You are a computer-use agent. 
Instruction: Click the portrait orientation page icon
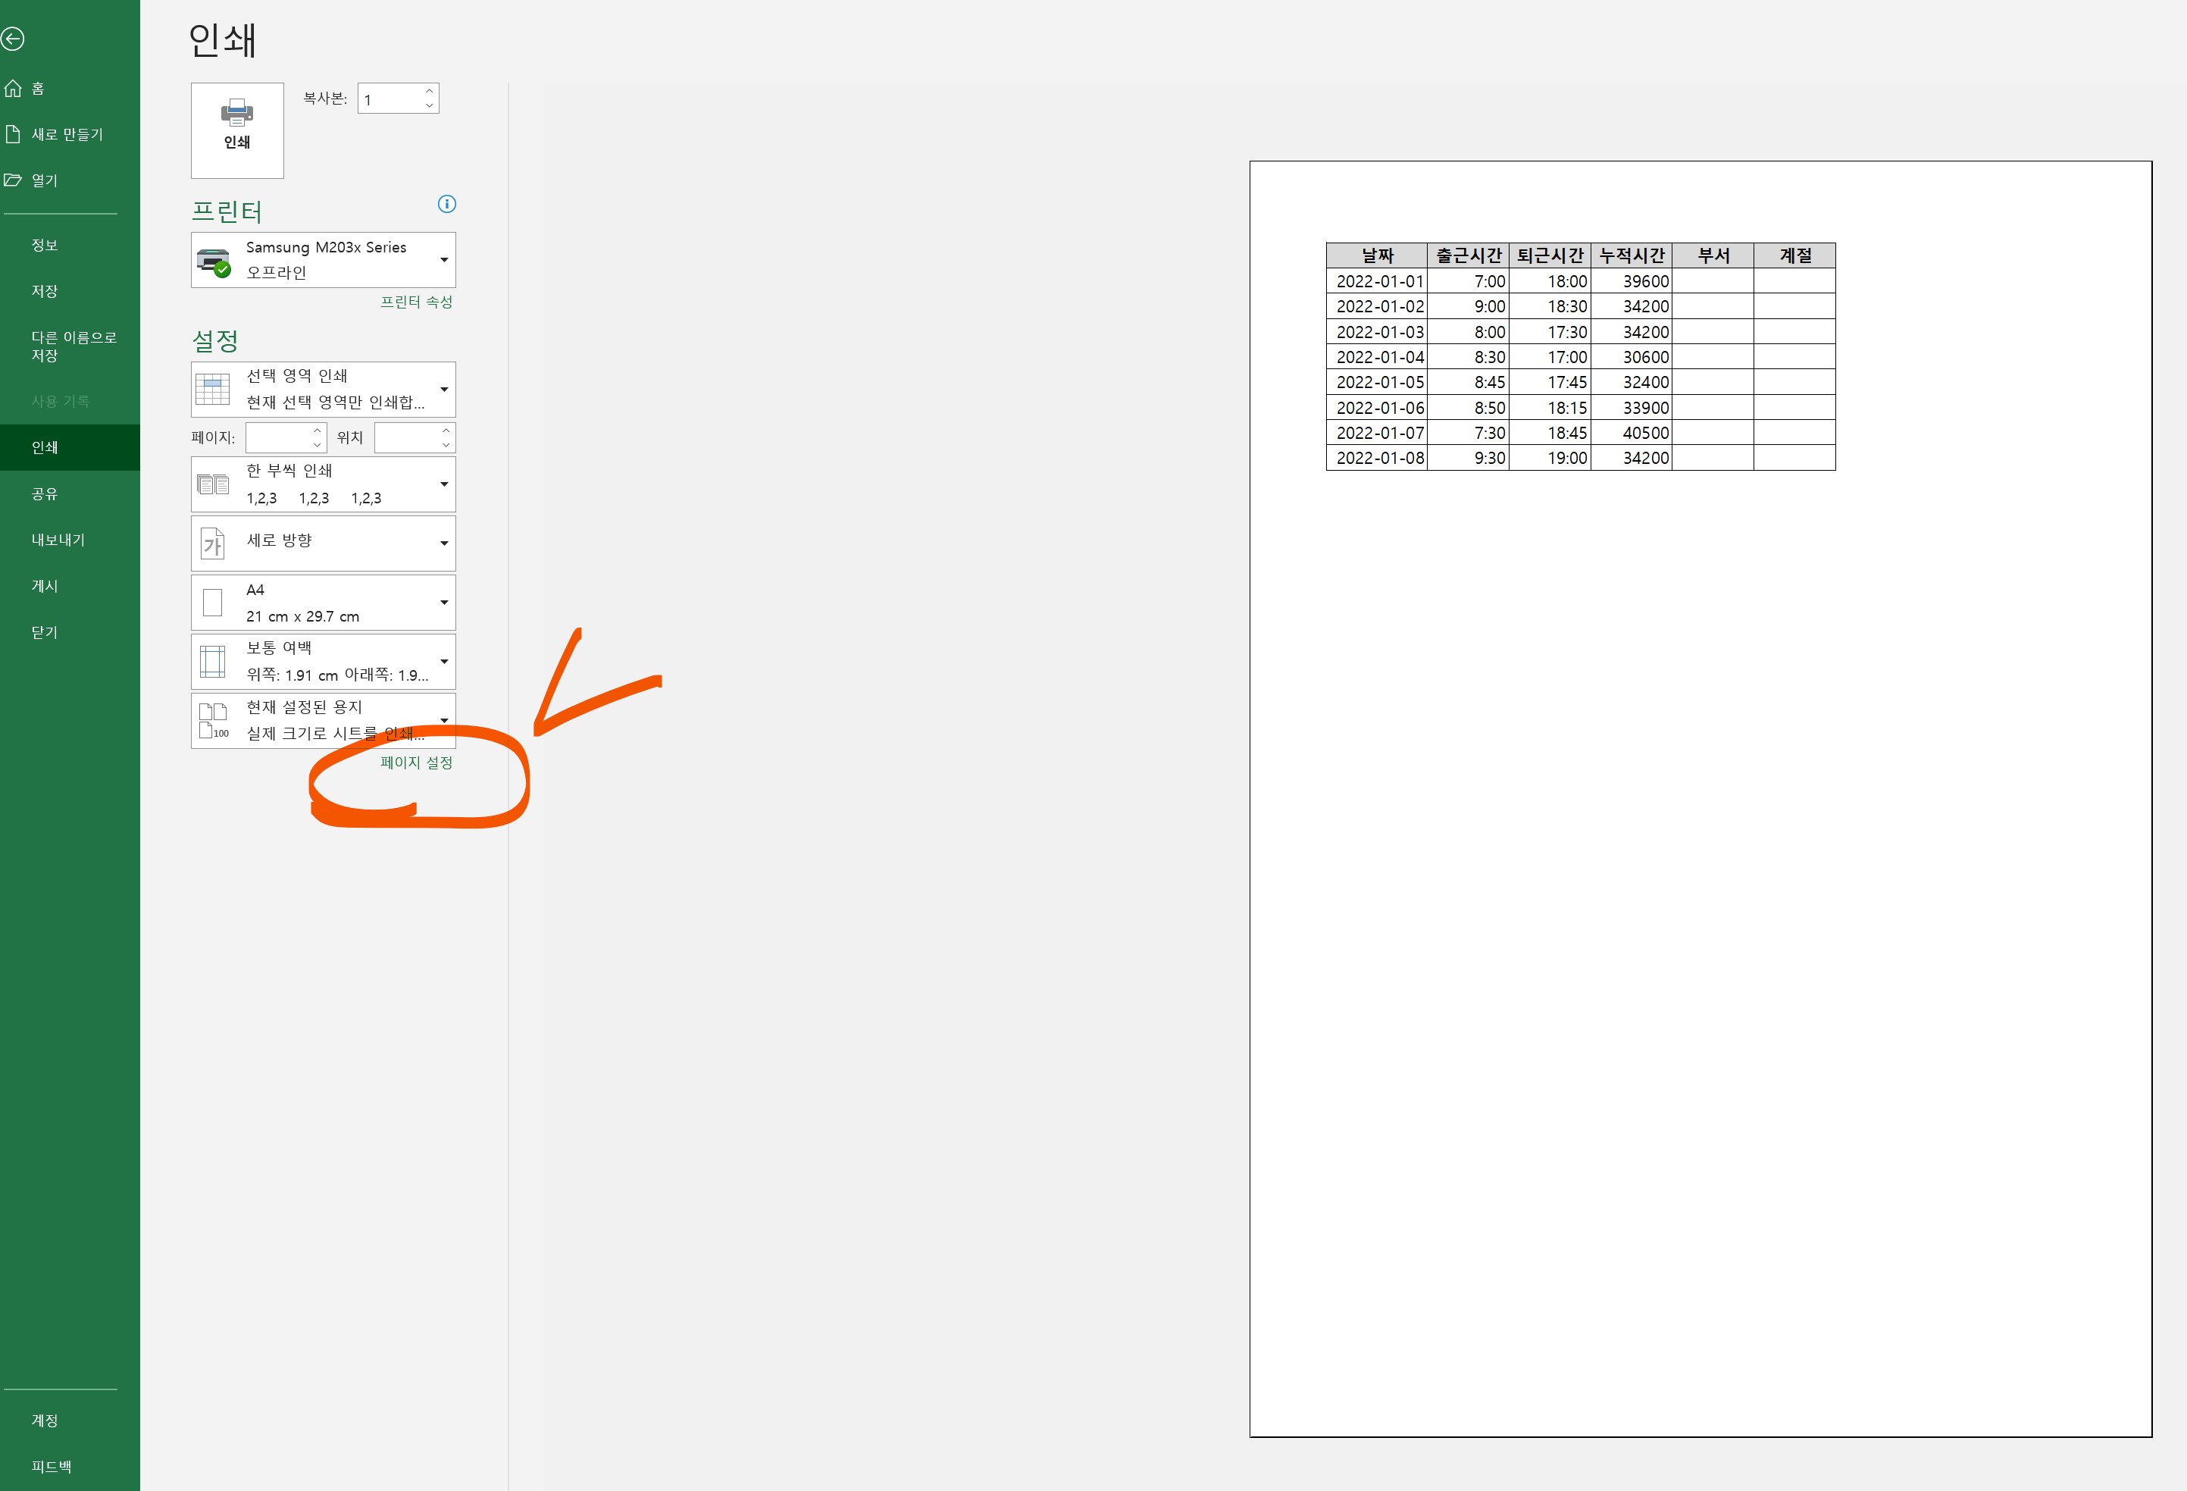pos(214,543)
